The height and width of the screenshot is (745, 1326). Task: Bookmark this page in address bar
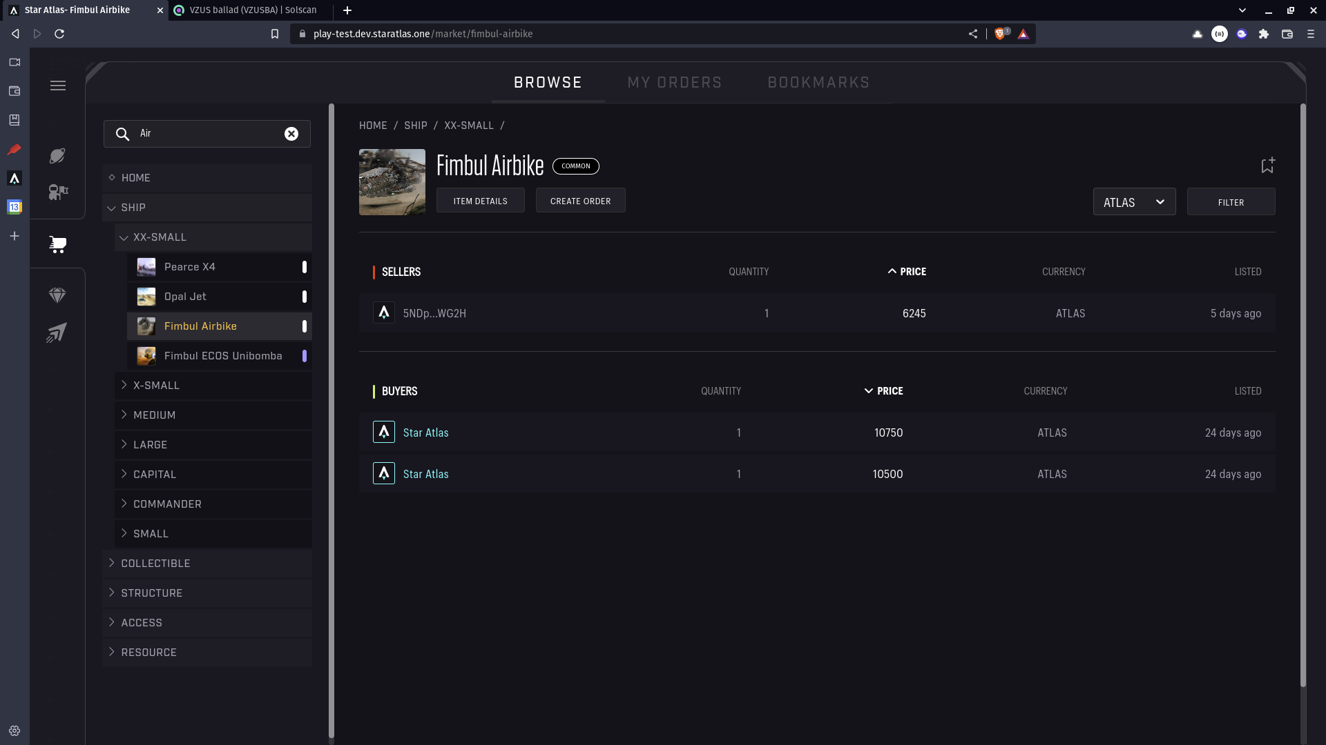(275, 34)
